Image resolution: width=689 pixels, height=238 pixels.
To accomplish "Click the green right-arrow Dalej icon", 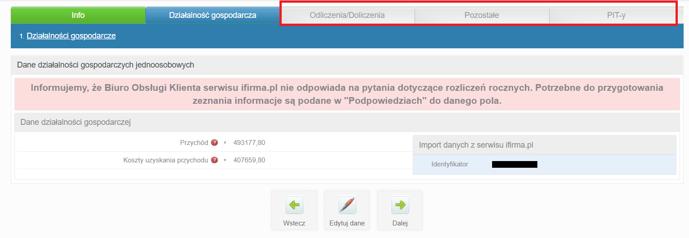I will [400, 205].
